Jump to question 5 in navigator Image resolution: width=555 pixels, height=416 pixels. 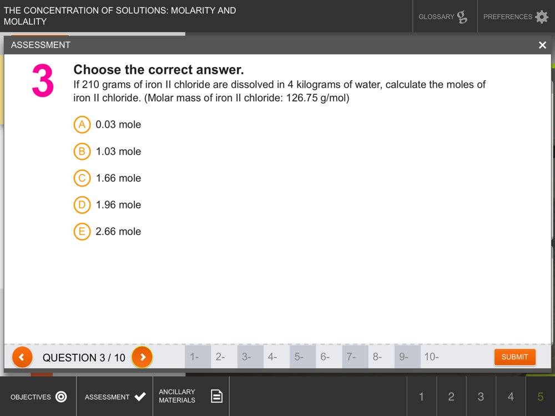point(302,357)
